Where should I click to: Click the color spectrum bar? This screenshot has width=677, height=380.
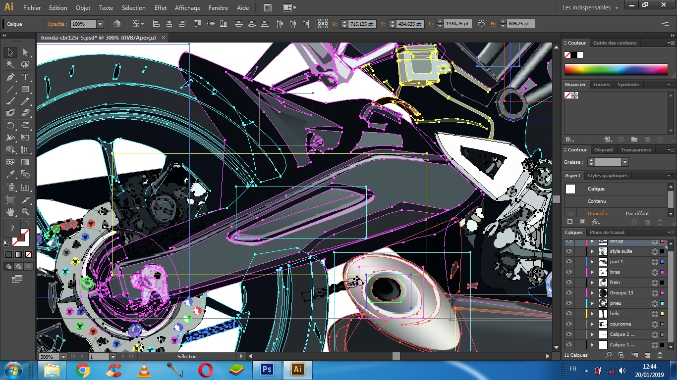click(x=617, y=69)
